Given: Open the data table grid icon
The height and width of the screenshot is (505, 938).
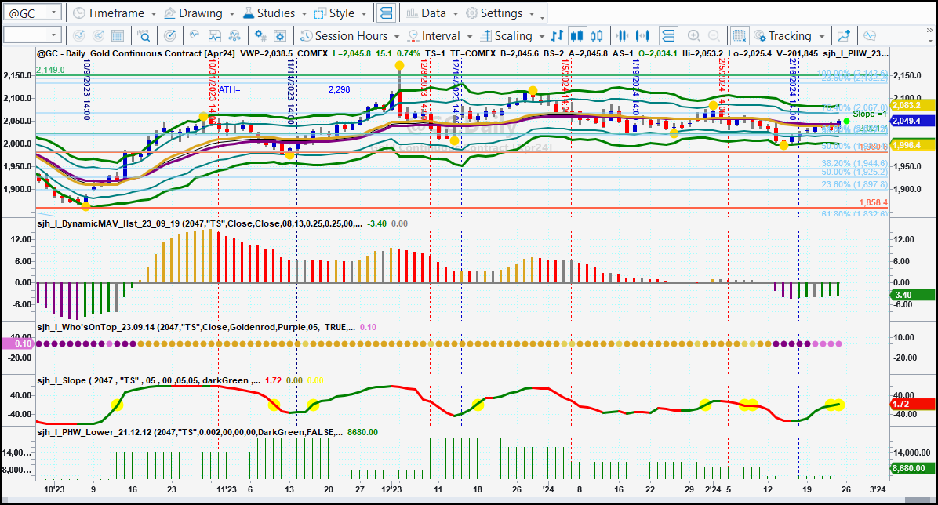Looking at the screenshot, I should click(x=118, y=36).
